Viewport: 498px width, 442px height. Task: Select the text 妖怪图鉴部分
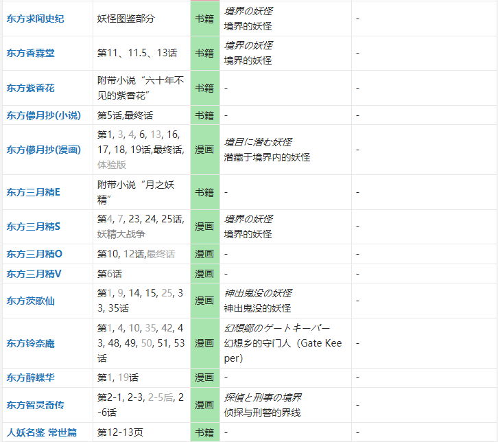point(126,19)
